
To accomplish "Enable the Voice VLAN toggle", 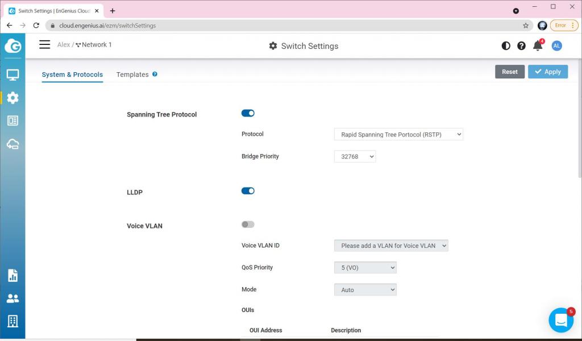I will click(248, 224).
